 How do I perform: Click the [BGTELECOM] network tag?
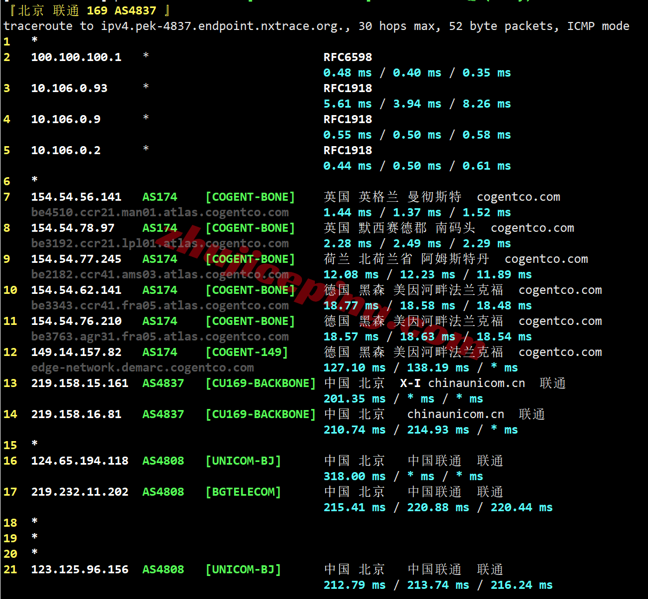(243, 492)
